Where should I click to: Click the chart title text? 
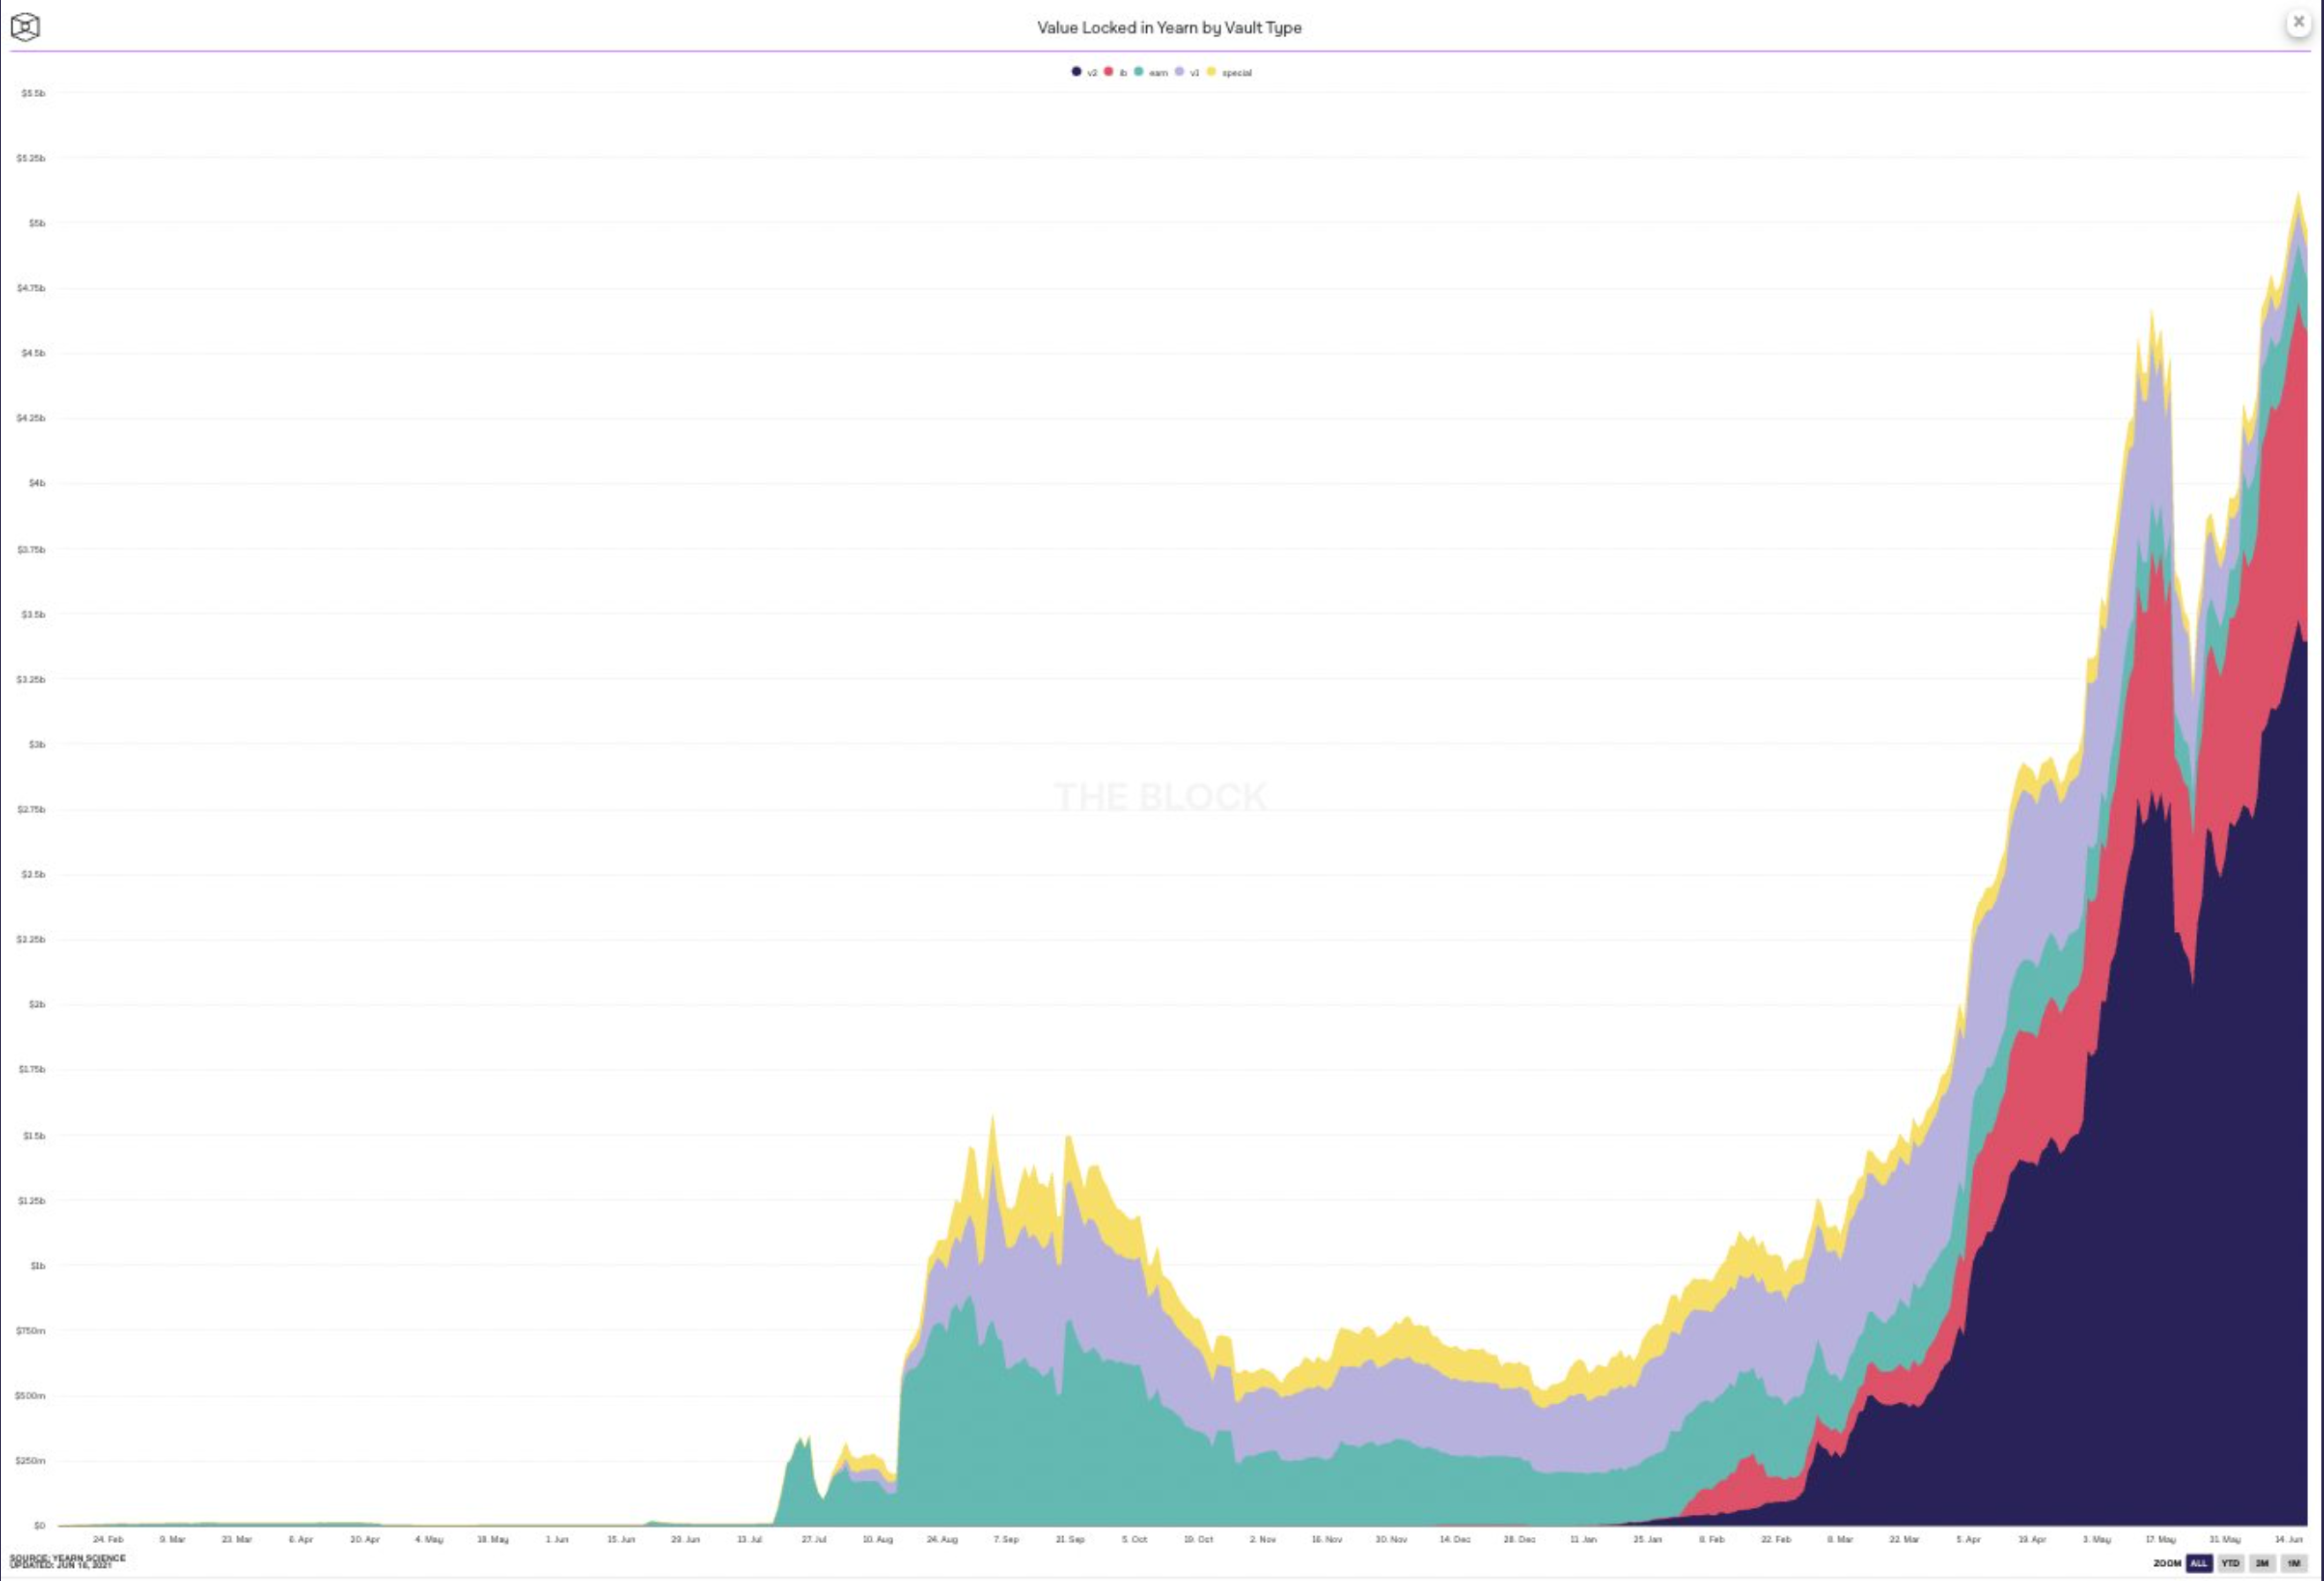1169,28
